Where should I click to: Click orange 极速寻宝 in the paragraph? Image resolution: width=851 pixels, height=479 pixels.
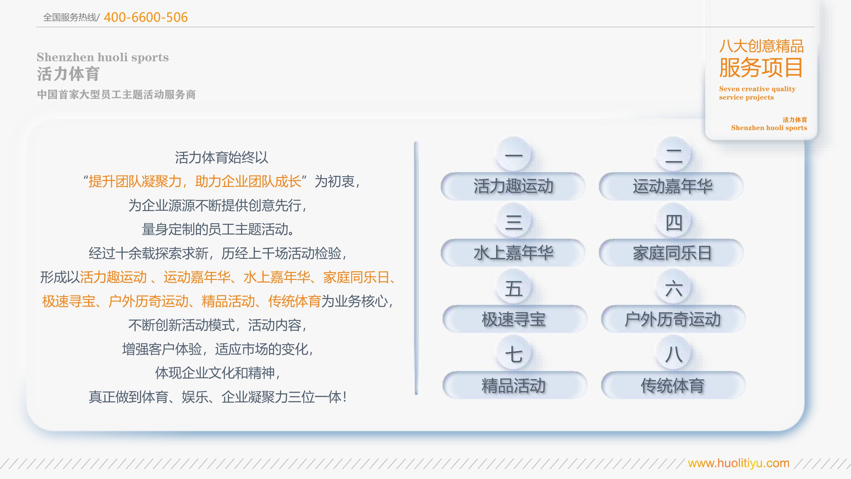(69, 301)
